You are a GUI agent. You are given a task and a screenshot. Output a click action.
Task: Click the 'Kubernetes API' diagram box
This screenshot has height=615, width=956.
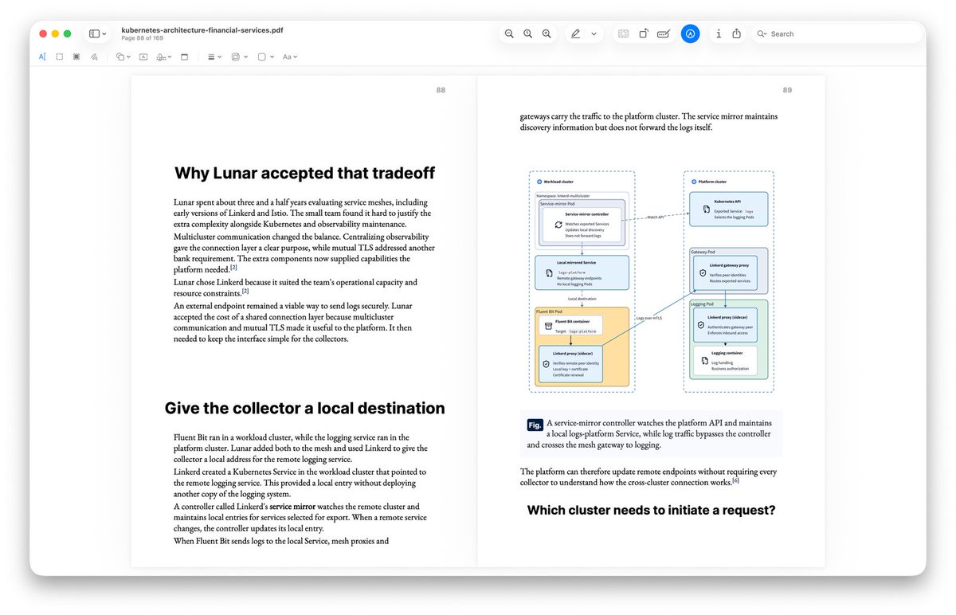point(728,209)
